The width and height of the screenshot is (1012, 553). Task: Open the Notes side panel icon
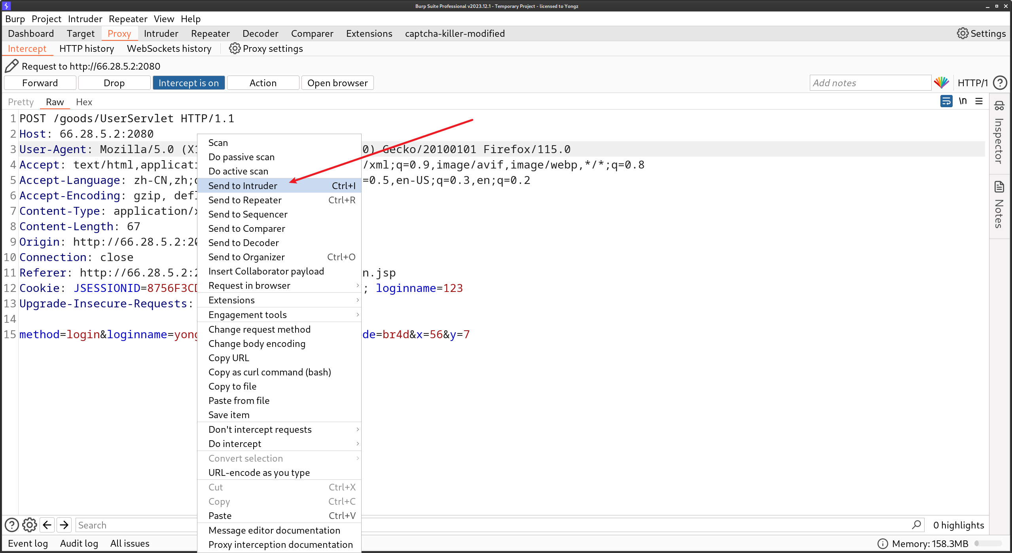point(999,187)
